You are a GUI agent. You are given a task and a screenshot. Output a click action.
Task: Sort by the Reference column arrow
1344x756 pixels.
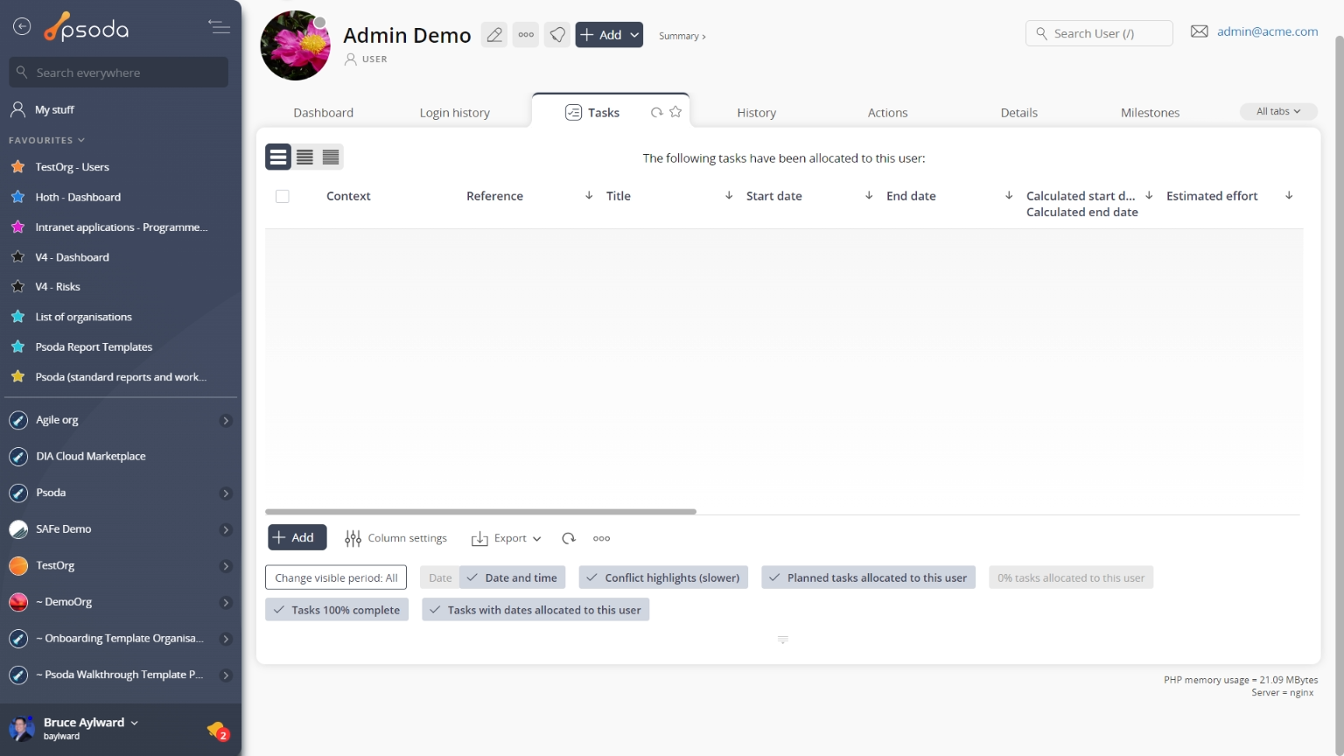tap(589, 195)
